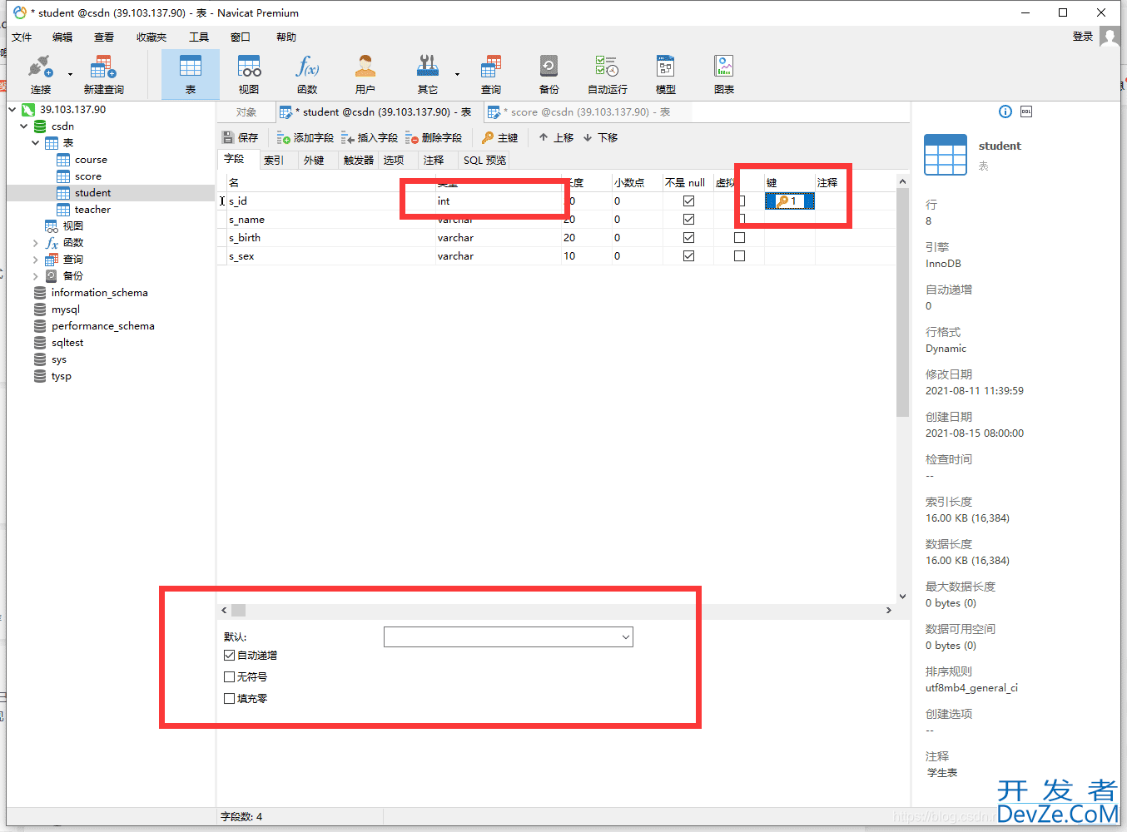Click the New Query (新建查询) toolbar icon
The height and width of the screenshot is (832, 1127).
click(x=103, y=74)
